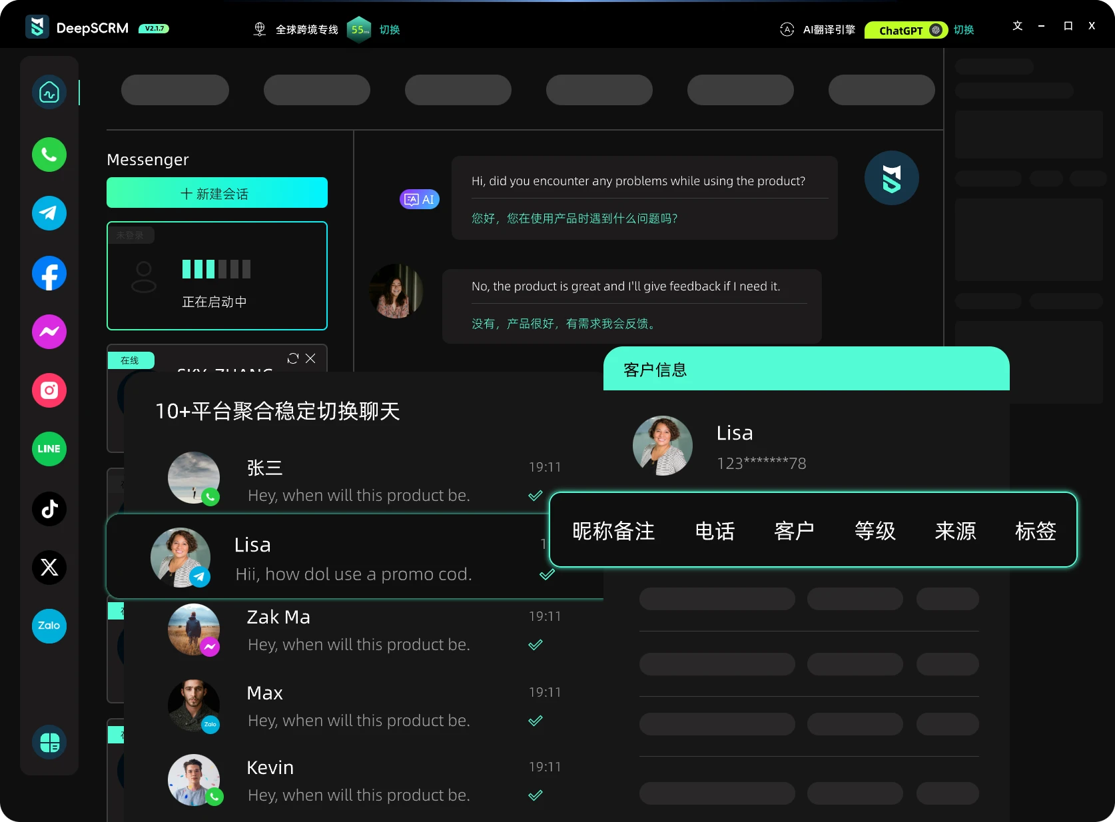Open the WhatsApp channel in sidebar

coord(49,155)
